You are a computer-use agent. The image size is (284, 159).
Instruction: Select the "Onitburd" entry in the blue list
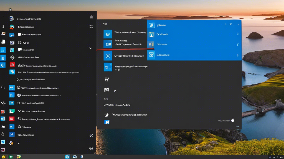[162, 34]
